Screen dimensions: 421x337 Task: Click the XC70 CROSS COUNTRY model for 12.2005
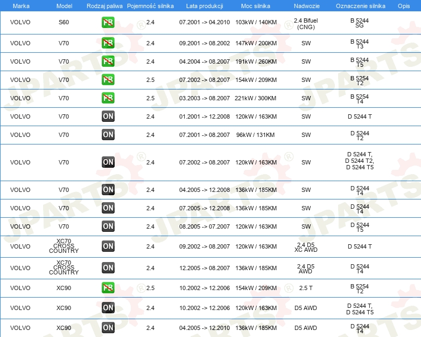coord(64,267)
